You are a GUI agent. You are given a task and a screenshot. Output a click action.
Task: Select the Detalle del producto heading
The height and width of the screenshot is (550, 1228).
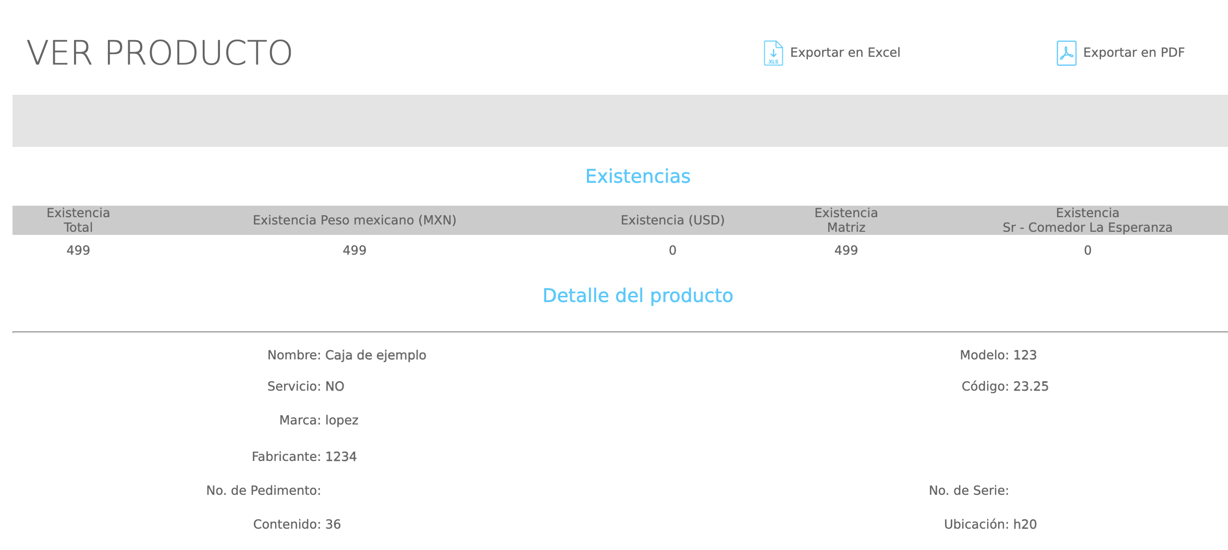coord(637,296)
